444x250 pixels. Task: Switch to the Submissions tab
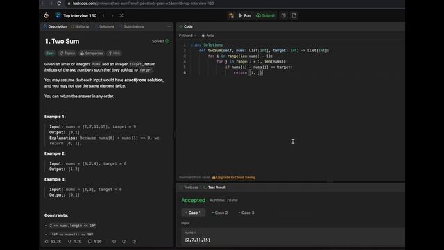coord(131,26)
